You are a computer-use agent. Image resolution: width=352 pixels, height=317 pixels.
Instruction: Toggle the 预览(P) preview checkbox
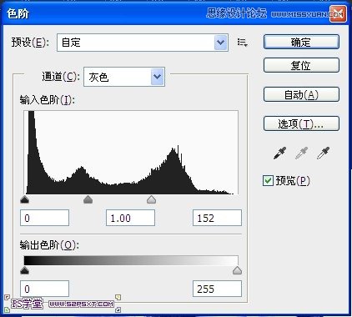point(268,180)
